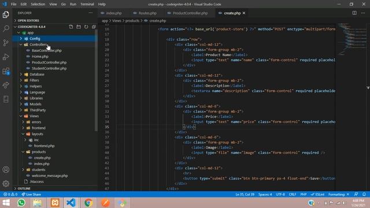The height and width of the screenshot is (208, 370).
Task: Click products in the breadcrumb path
Action: tap(132, 21)
